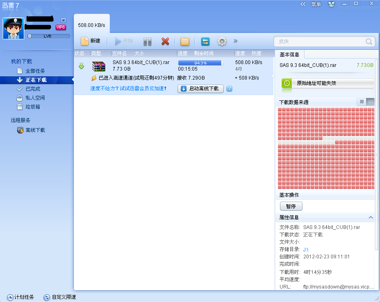380x302 pixels.
Task: Select 全部任务 in the sidebar
Action: [35, 71]
